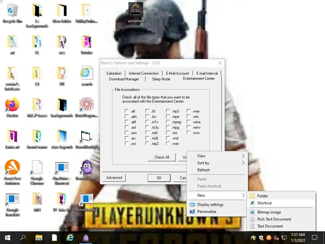Create a new Shortcut from submenu
Screen dimensions: 325x244
tap(281, 203)
